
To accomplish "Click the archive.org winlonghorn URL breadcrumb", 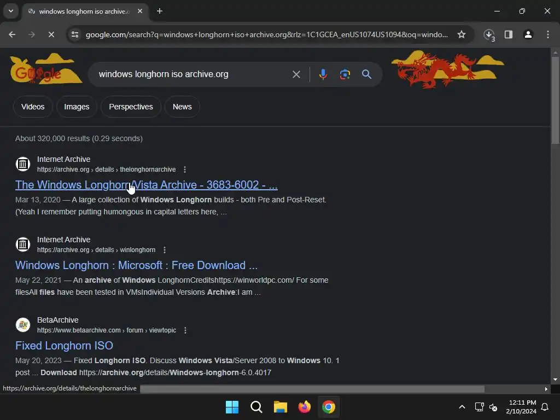I will [x=96, y=249].
